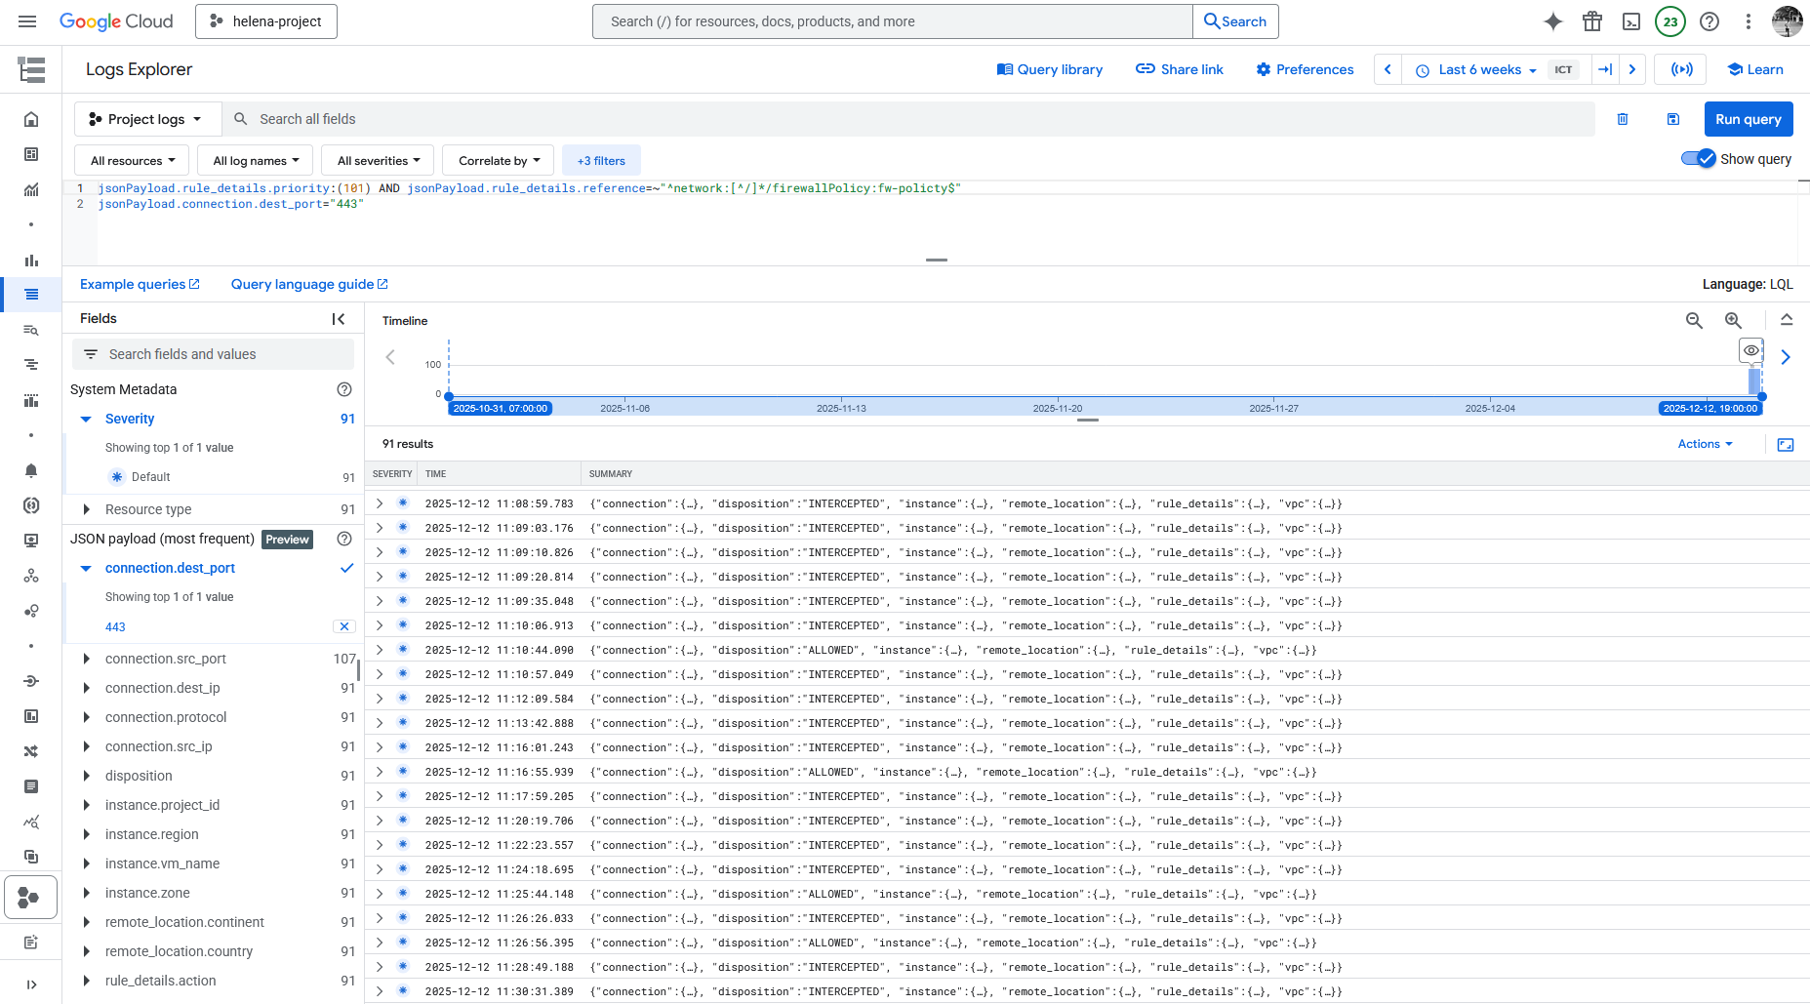
Task: Open the All severities dropdown
Action: pos(378,161)
